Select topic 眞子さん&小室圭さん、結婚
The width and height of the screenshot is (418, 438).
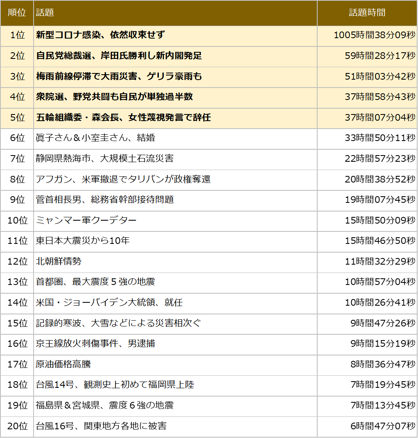(x=95, y=138)
